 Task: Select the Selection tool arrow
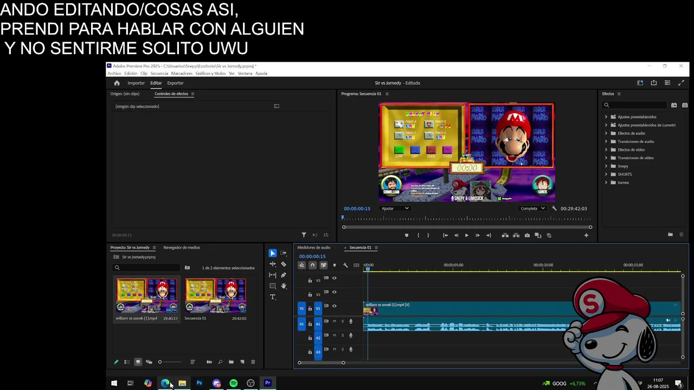coord(273,253)
